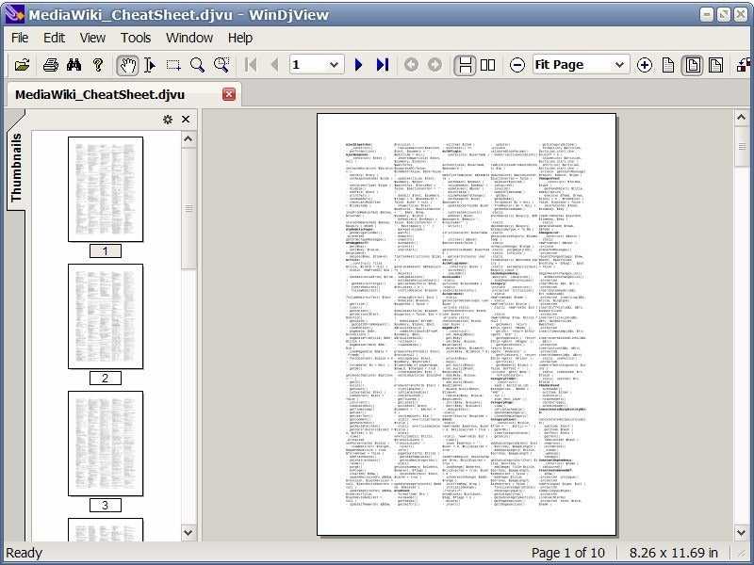Screen dimensions: 754x565
Task: Click the Forward navigation button
Action: (x=434, y=65)
